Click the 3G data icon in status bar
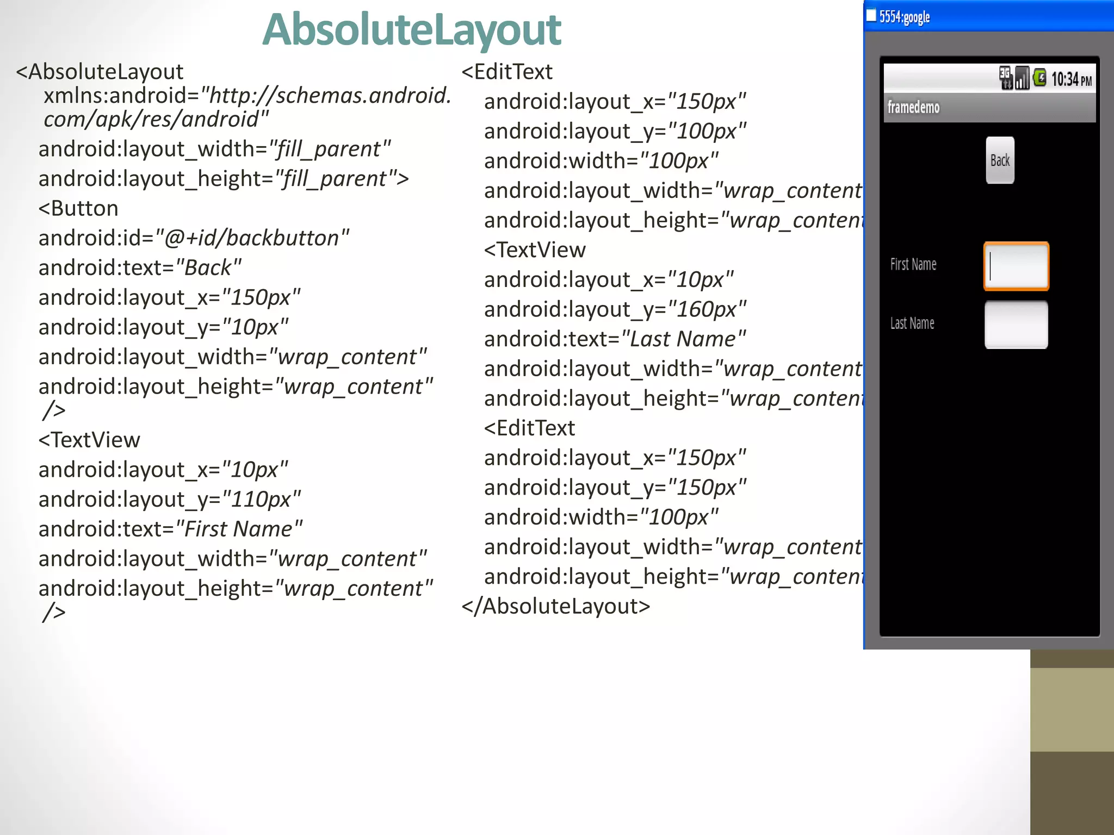Image resolution: width=1114 pixels, height=835 pixels. 1005,78
